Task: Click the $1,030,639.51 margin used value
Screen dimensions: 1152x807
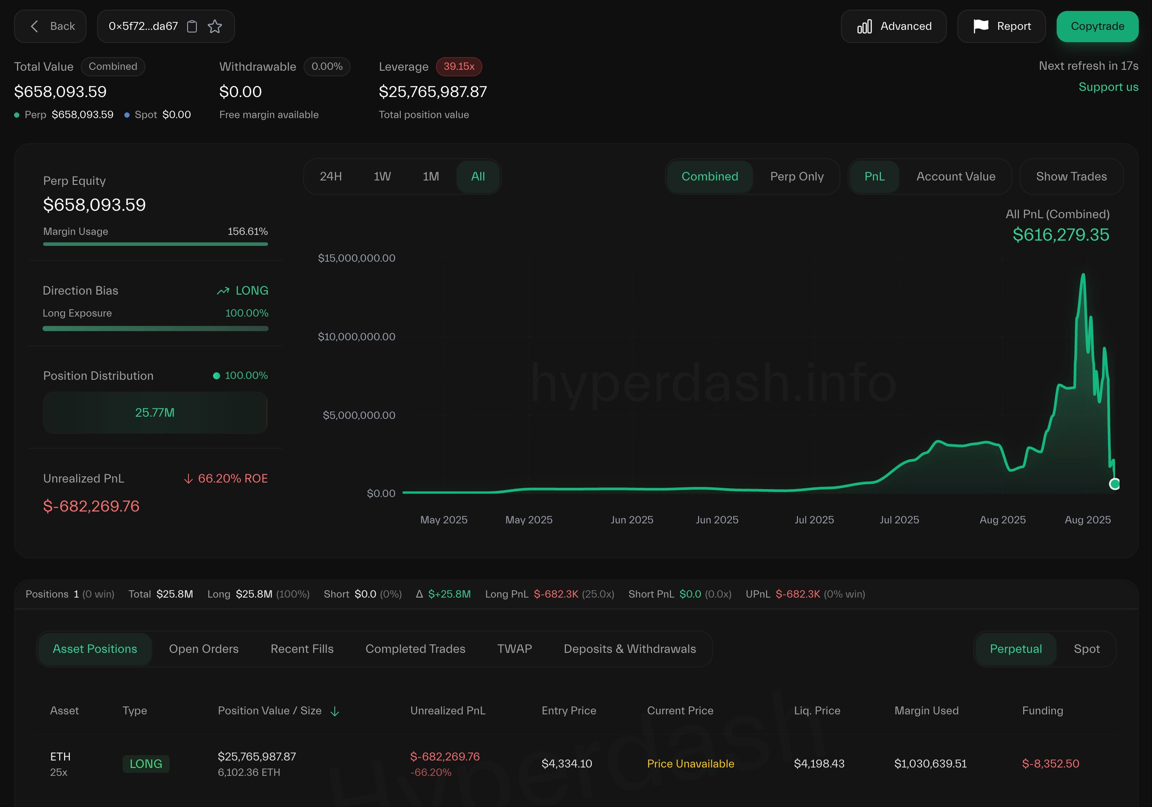Action: pyautogui.click(x=930, y=764)
